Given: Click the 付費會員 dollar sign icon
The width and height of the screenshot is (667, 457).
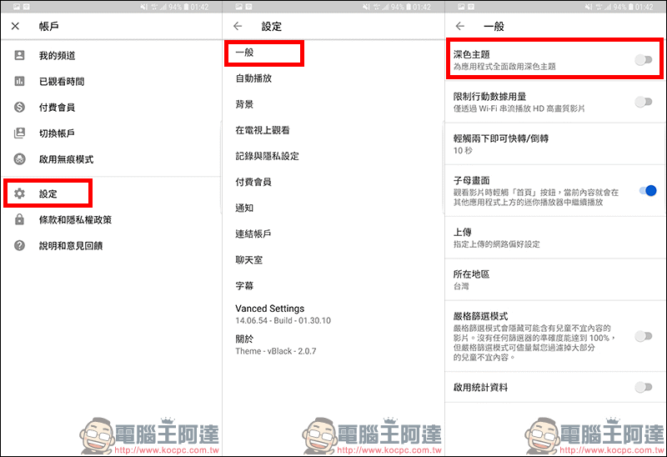Looking at the screenshot, I should [19, 108].
